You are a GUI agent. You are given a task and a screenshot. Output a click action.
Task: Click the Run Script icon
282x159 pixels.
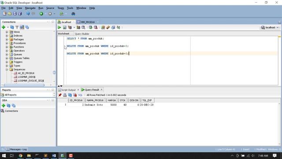[65, 27]
